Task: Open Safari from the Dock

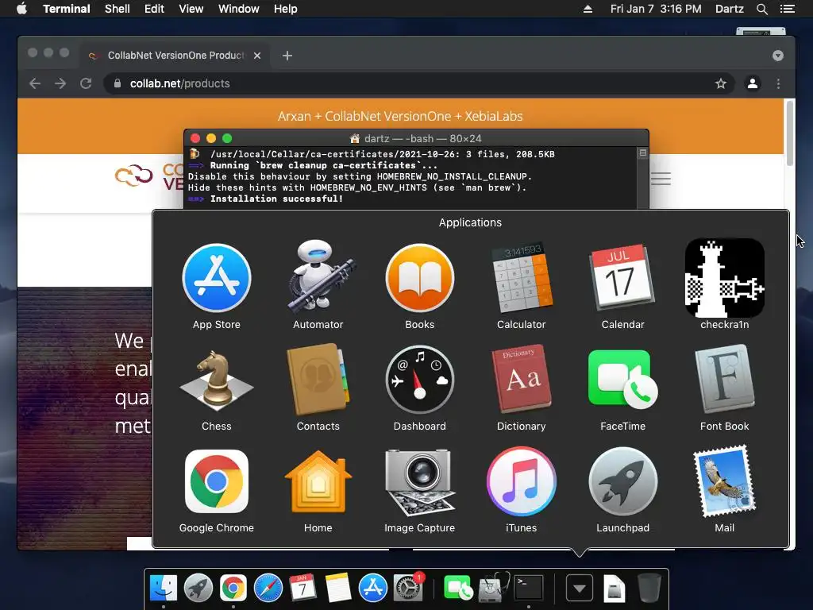Action: (x=268, y=589)
